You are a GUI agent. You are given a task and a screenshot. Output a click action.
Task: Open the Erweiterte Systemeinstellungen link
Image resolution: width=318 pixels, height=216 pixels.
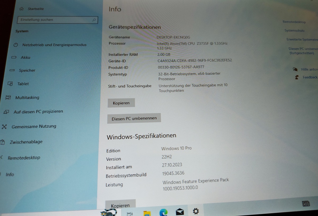[x=302, y=39]
